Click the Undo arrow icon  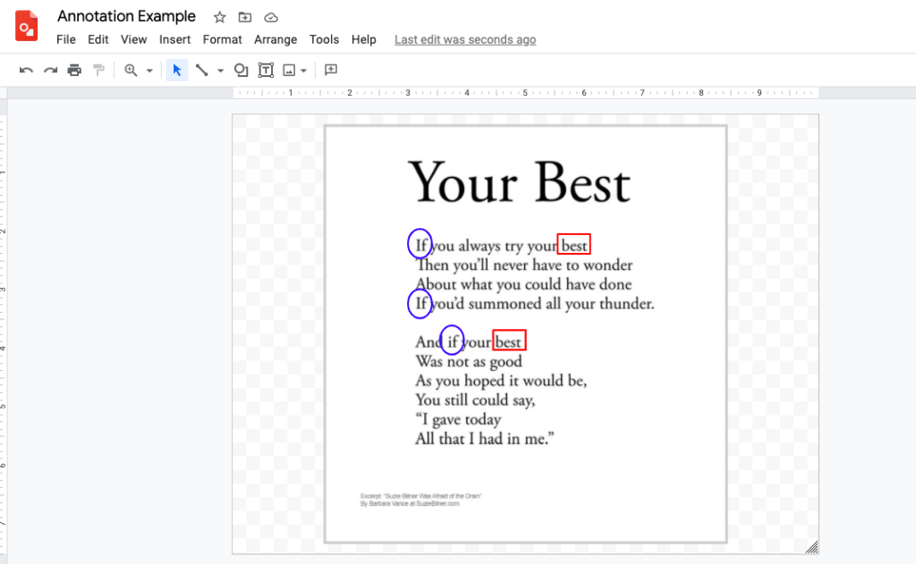(26, 71)
